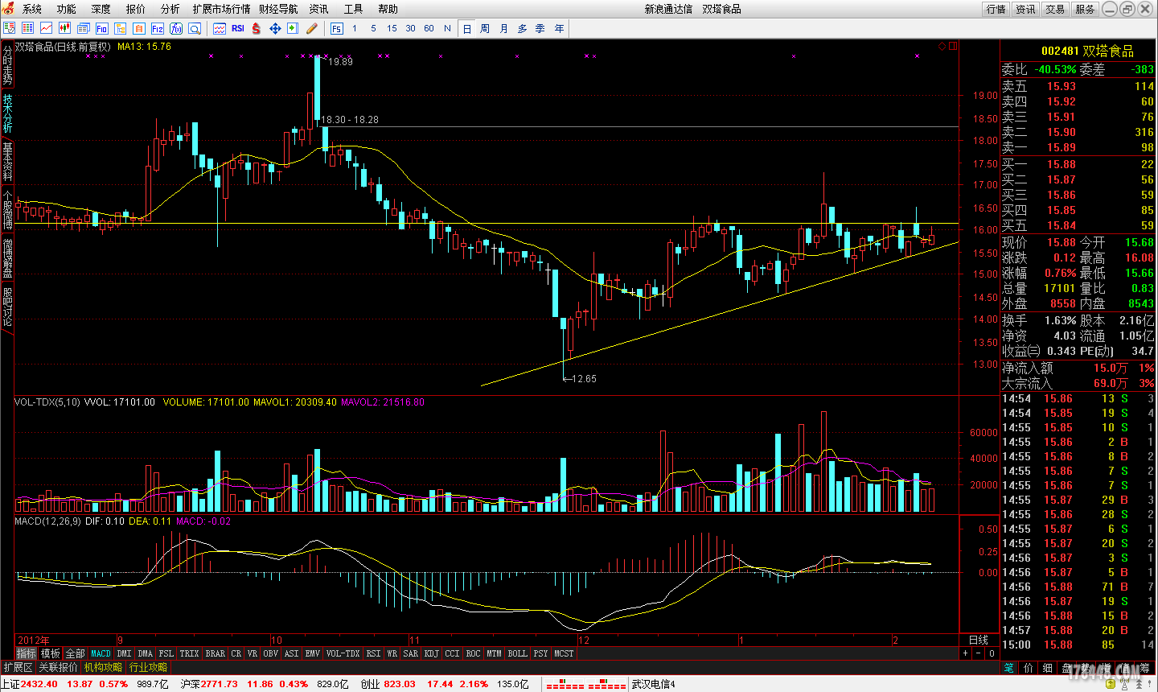Click the minus zoom-out button under 日线
Image resolution: width=1158 pixels, height=692 pixels.
pos(979,653)
